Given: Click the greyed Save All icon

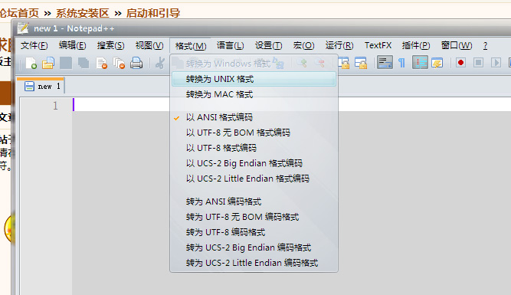Looking at the screenshot, I should [84, 63].
